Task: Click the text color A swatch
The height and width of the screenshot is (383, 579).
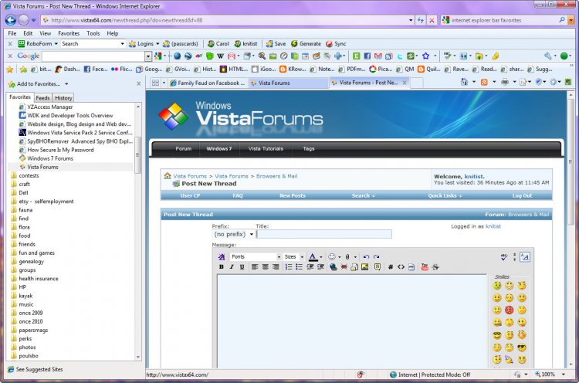Action: click(x=313, y=256)
